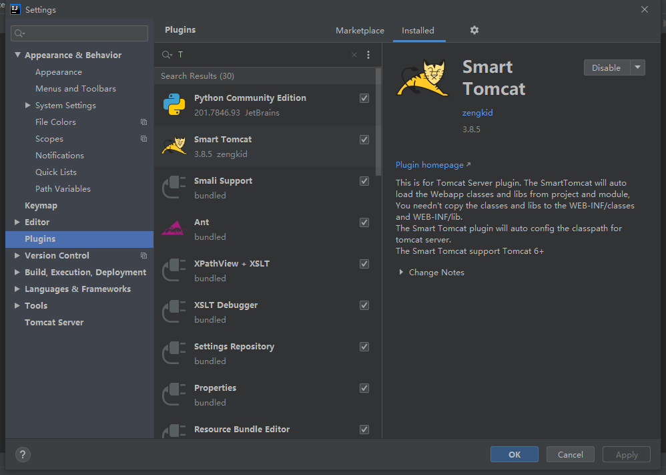Disable the XSLT Debugger plugin checkbox
Image resolution: width=666 pixels, height=475 pixels.
[x=364, y=305]
